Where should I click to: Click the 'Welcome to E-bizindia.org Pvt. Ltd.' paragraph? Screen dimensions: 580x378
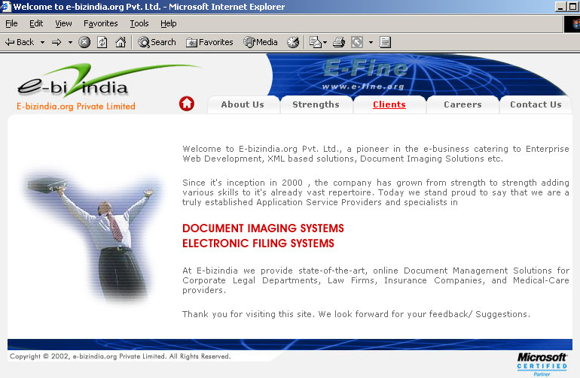(x=375, y=153)
